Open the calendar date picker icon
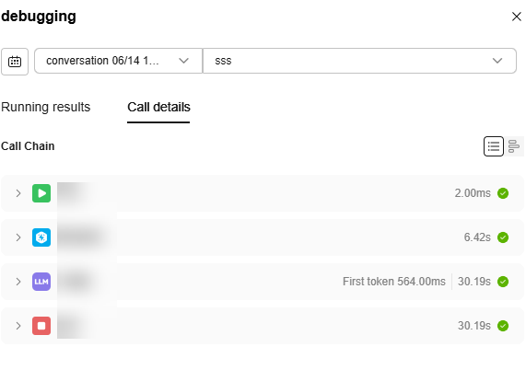The image size is (526, 370). click(x=15, y=62)
